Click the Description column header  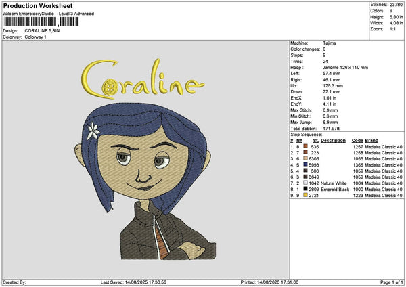point(333,141)
